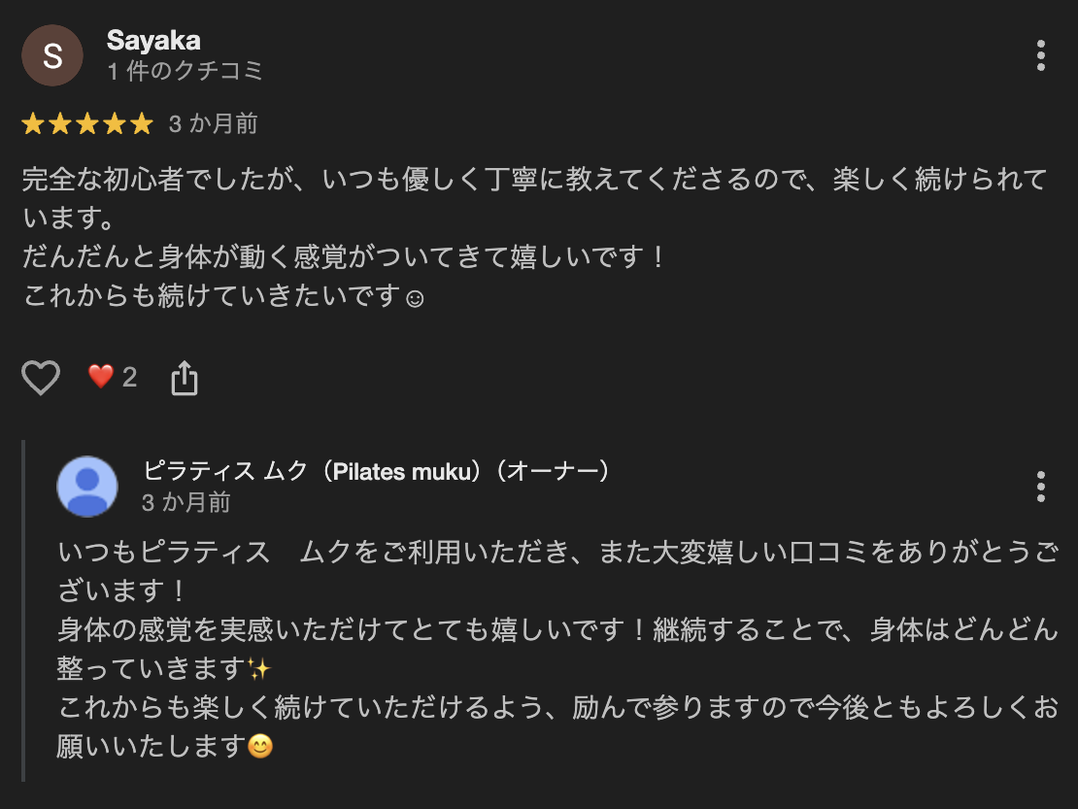Click the owner reply's "3 か月前" timestamp
This screenshot has width=1078, height=809.
(185, 502)
